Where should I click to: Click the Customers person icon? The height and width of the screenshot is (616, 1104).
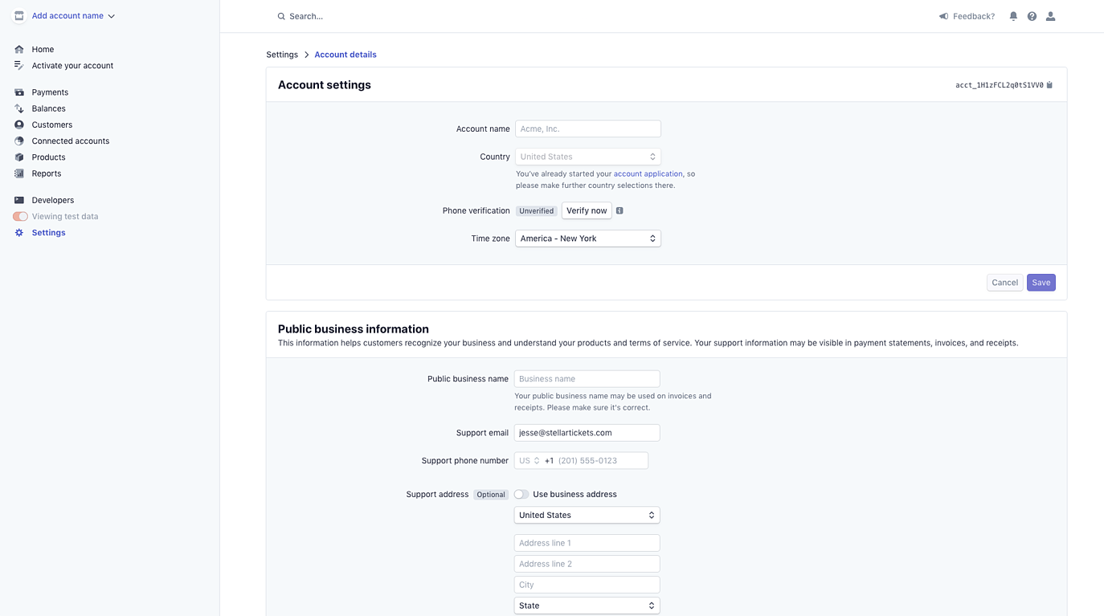pos(19,124)
